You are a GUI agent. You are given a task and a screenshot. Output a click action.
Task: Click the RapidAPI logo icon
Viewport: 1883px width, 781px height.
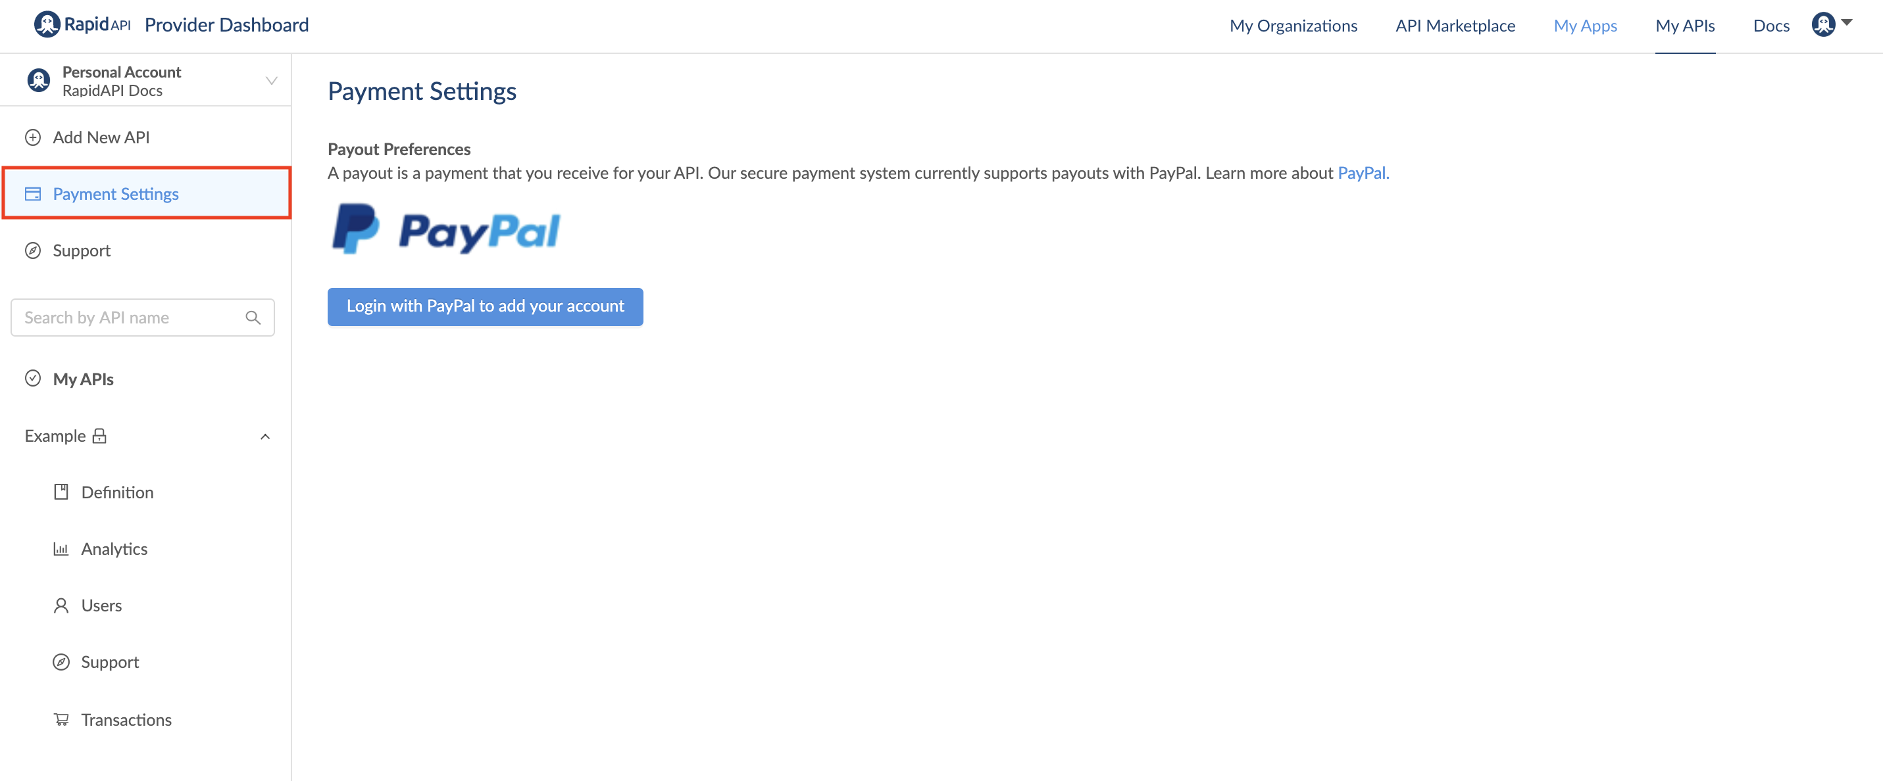point(47,24)
